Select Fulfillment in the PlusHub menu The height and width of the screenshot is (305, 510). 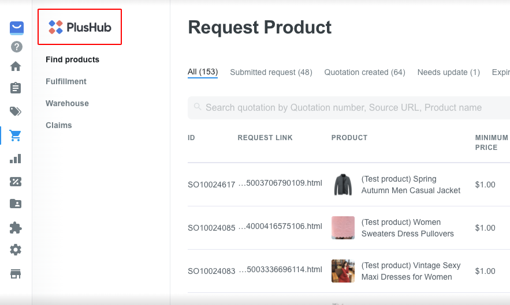click(x=66, y=81)
